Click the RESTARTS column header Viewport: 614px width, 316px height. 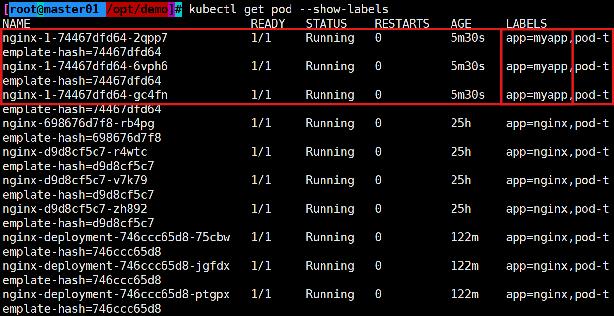pyautogui.click(x=402, y=23)
